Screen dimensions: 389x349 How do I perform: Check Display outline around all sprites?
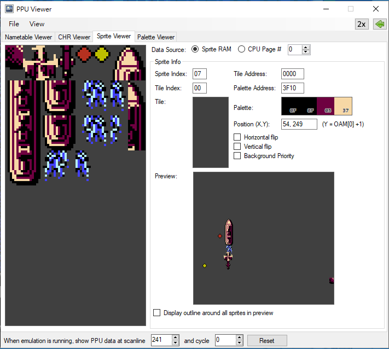point(157,312)
